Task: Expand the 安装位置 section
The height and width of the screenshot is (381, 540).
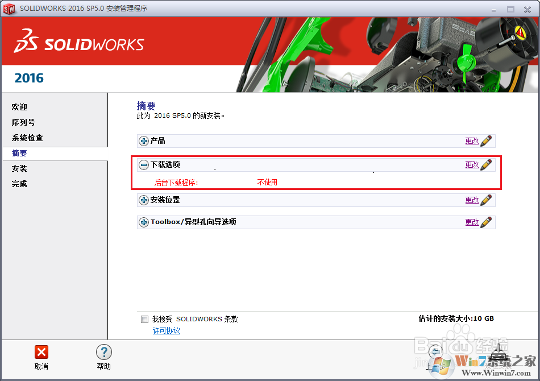Action: tap(143, 200)
